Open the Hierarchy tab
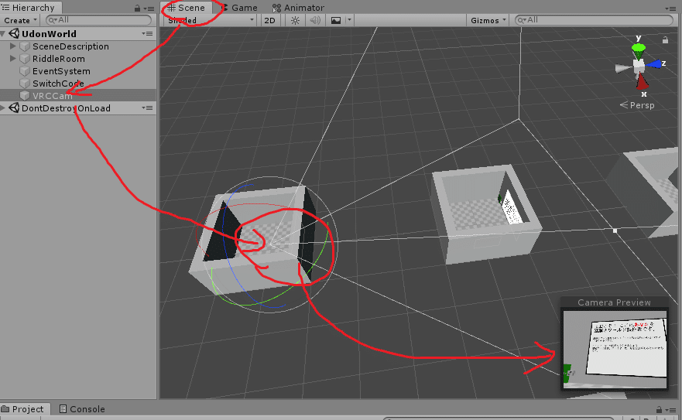The image size is (682, 420). click(29, 8)
